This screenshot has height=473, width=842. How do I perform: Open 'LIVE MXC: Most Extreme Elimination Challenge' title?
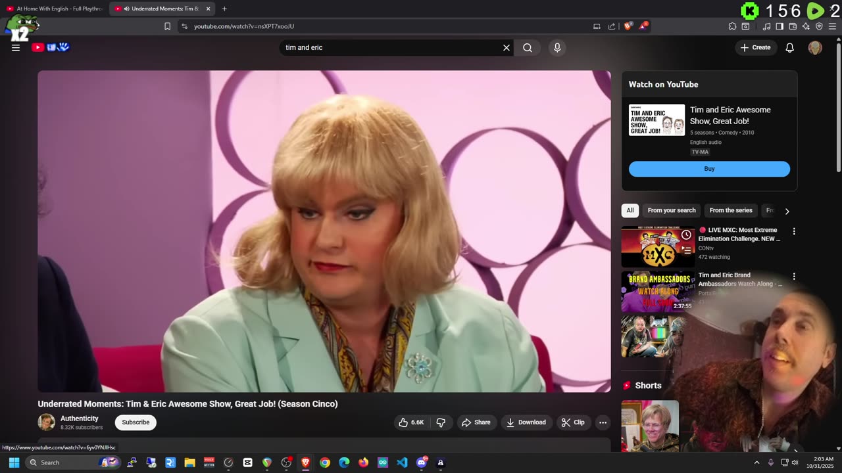pyautogui.click(x=741, y=235)
